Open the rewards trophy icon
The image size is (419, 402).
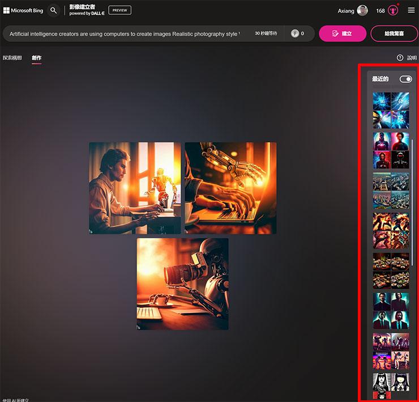[393, 11]
